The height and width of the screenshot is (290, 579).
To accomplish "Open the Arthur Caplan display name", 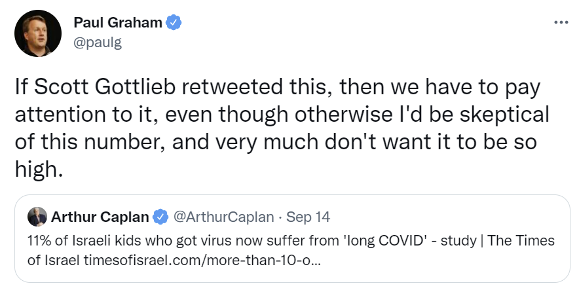I will tap(100, 217).
